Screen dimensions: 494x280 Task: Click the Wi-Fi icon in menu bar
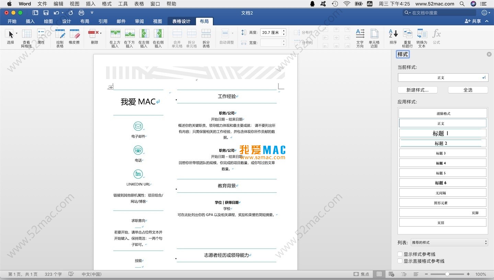pyautogui.click(x=347, y=4)
